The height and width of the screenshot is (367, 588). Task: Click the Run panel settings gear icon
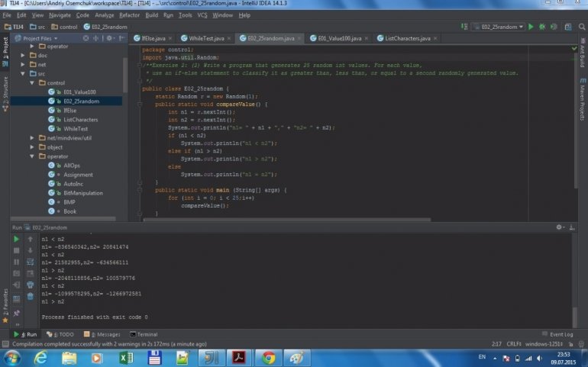pyautogui.click(x=559, y=227)
